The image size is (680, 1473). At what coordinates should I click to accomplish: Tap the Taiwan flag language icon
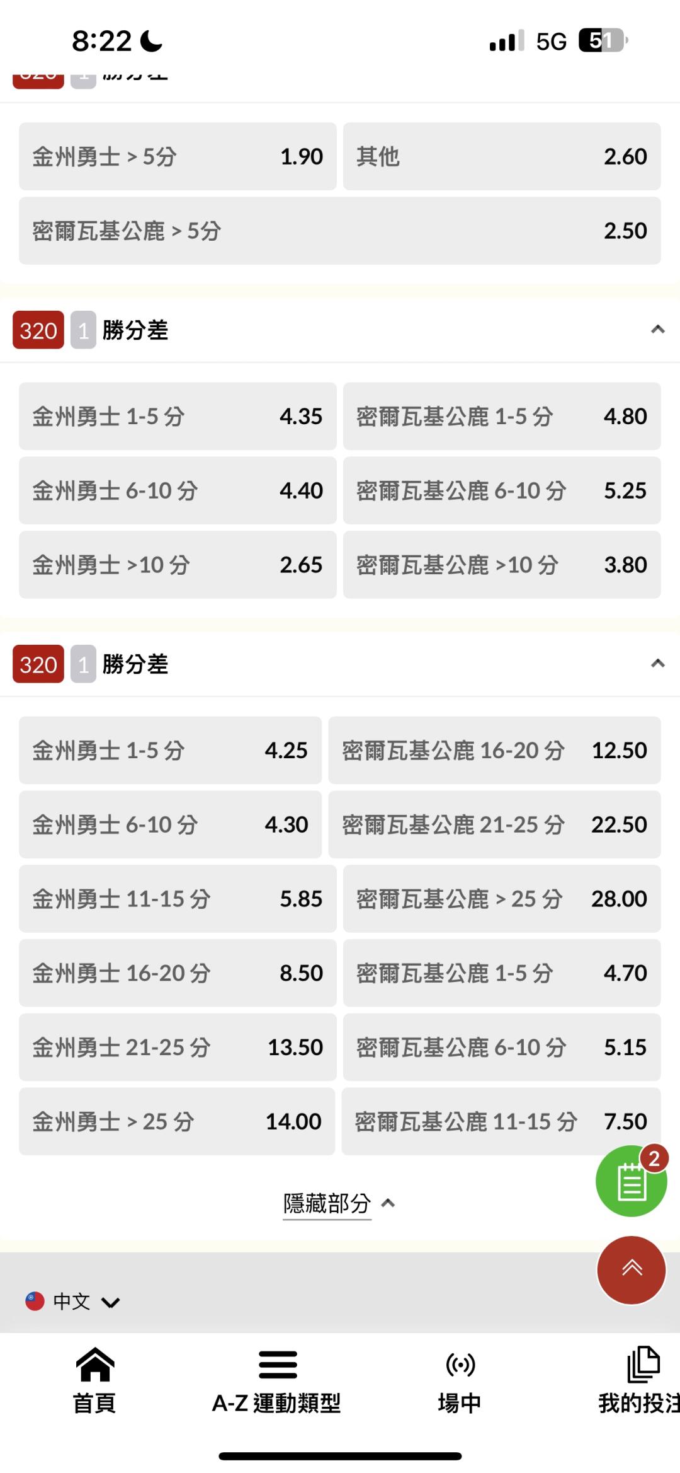[x=35, y=1302]
